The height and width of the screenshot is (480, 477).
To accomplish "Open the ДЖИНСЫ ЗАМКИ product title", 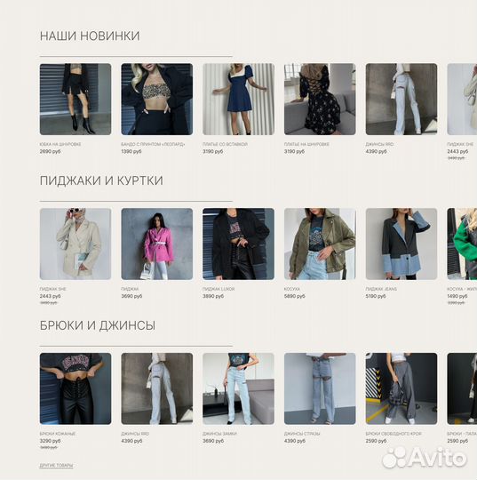I will click(x=219, y=434).
